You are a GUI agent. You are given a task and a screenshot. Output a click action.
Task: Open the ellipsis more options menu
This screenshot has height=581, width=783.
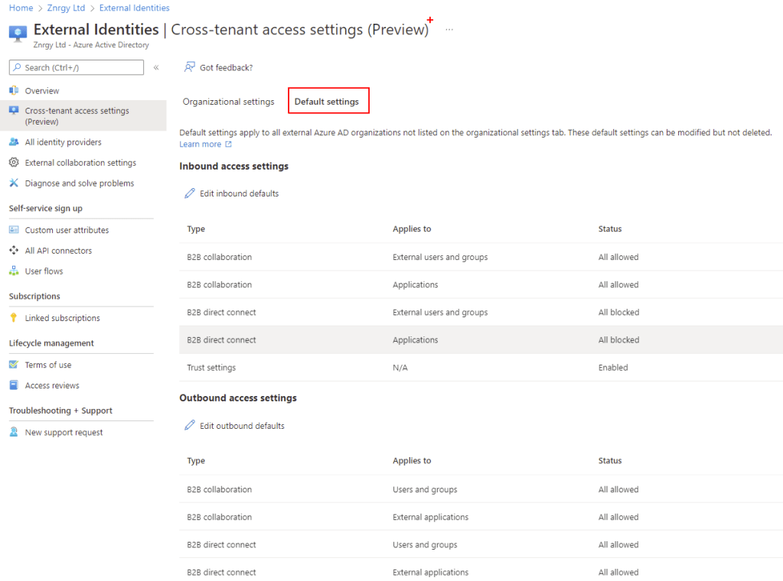(449, 30)
